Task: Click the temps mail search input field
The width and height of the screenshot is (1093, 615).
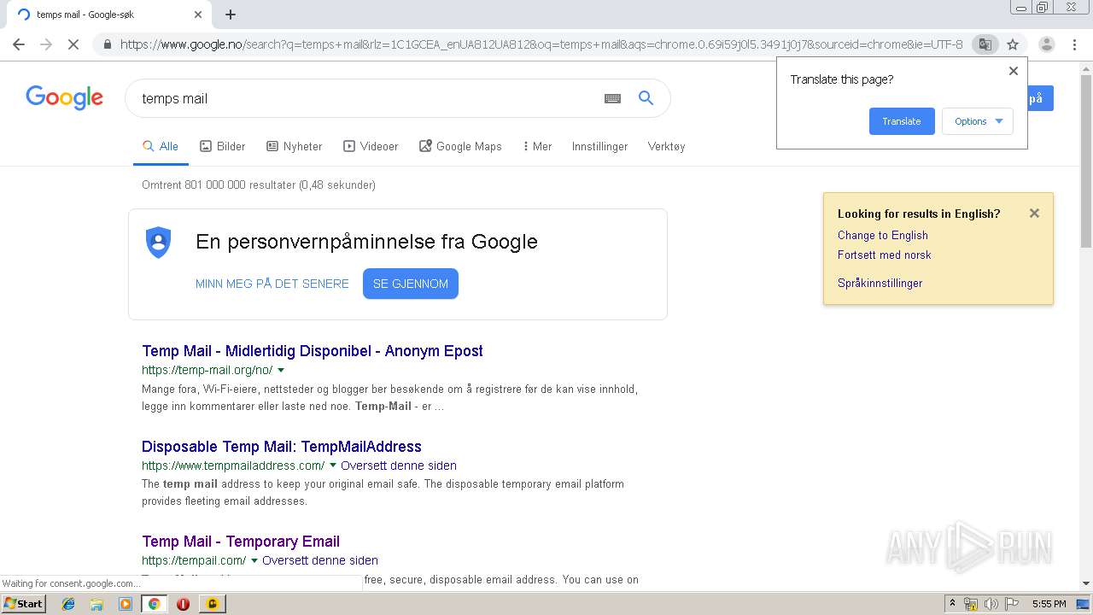Action: point(367,98)
